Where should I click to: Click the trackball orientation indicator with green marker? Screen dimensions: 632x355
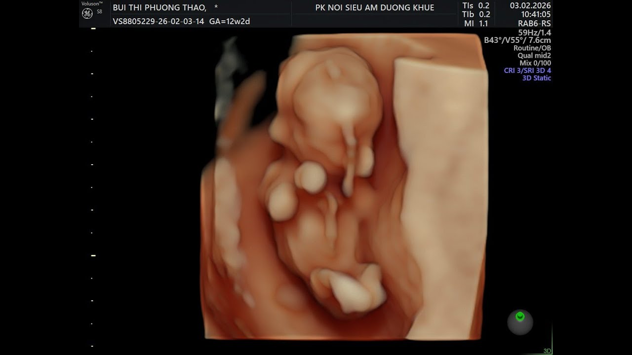(520, 322)
